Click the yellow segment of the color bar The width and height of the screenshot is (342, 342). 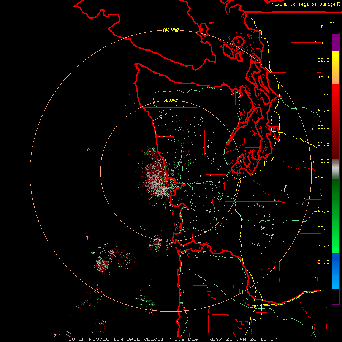[336, 68]
